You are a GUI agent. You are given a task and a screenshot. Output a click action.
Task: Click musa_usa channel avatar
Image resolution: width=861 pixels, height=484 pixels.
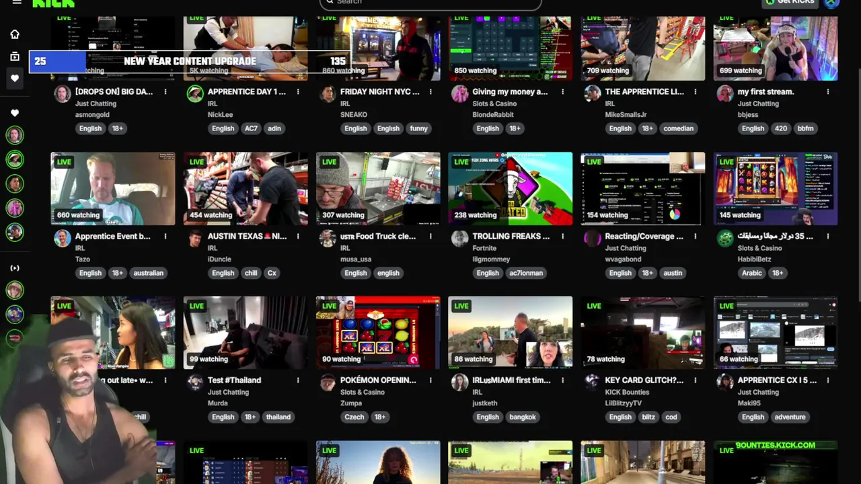[x=328, y=238]
